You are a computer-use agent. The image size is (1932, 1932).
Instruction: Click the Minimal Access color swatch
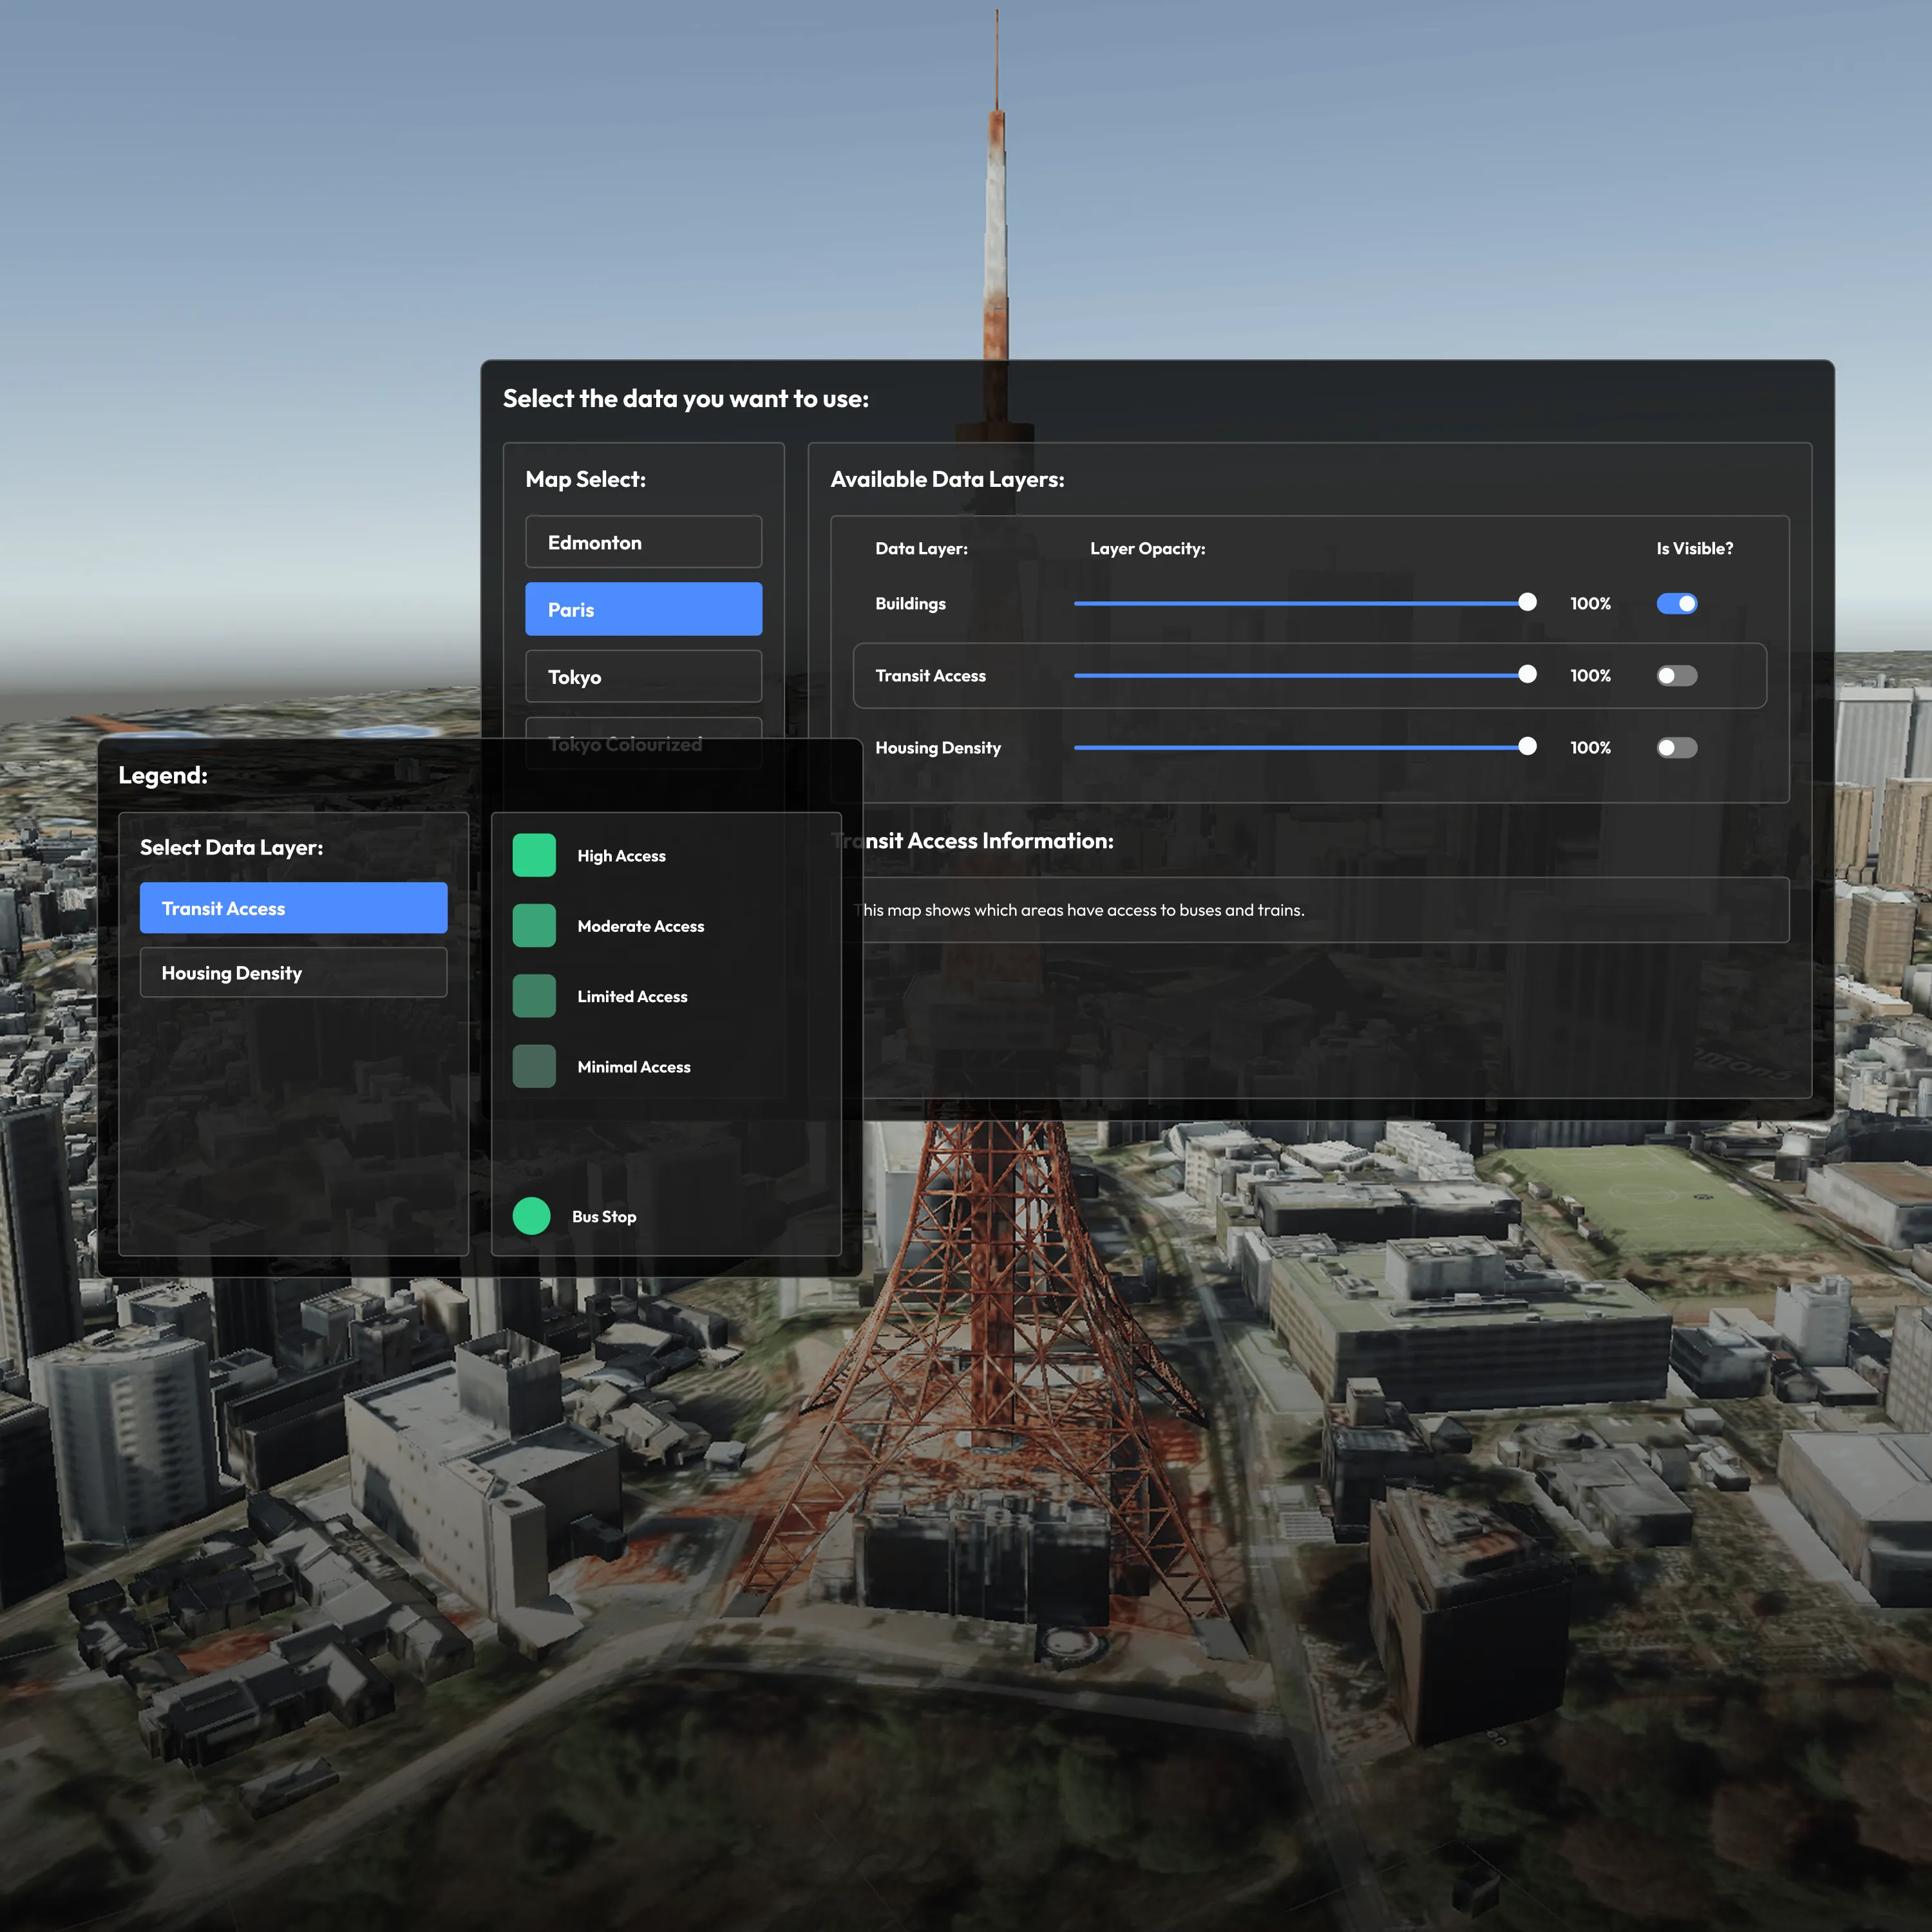point(534,1067)
